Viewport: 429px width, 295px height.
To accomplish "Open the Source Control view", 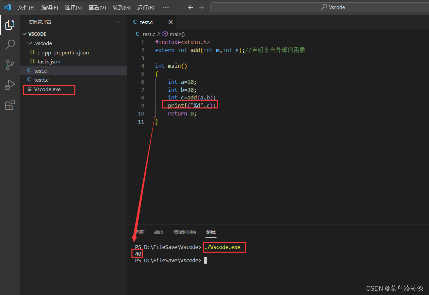I will click(x=10, y=65).
